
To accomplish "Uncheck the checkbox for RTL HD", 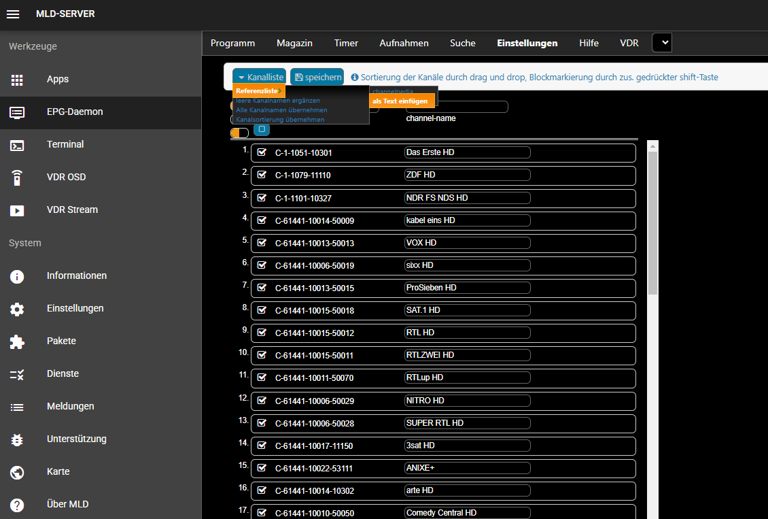I will 262,333.
